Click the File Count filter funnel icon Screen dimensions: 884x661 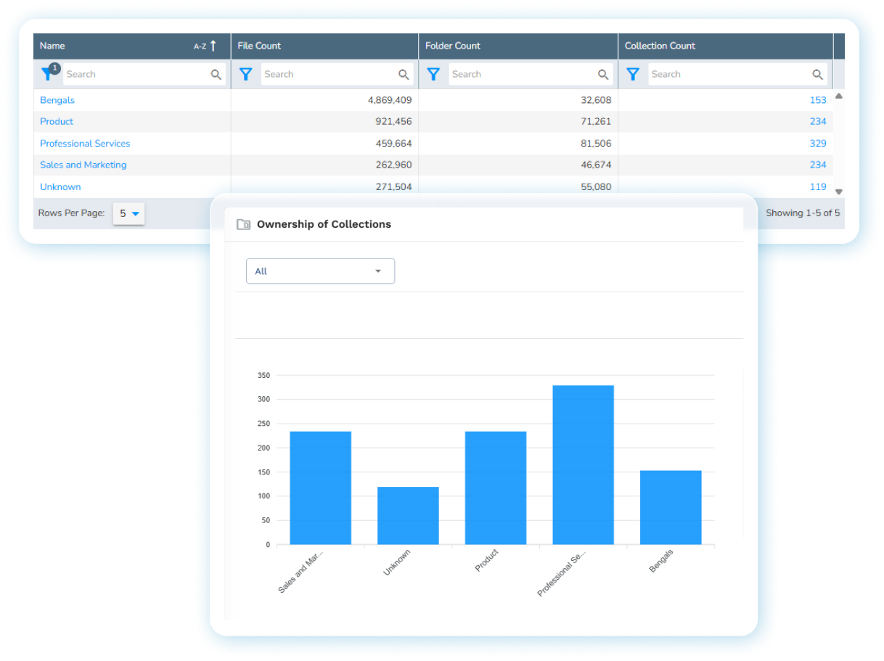246,74
